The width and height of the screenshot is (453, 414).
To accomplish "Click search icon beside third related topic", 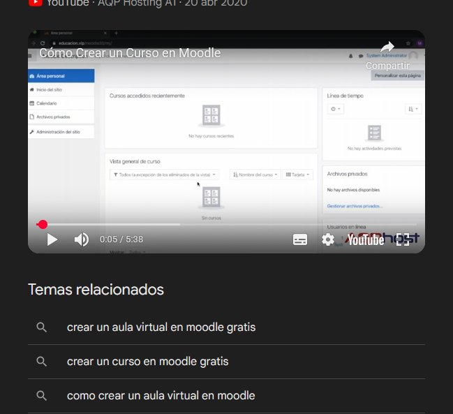I will tap(42, 396).
